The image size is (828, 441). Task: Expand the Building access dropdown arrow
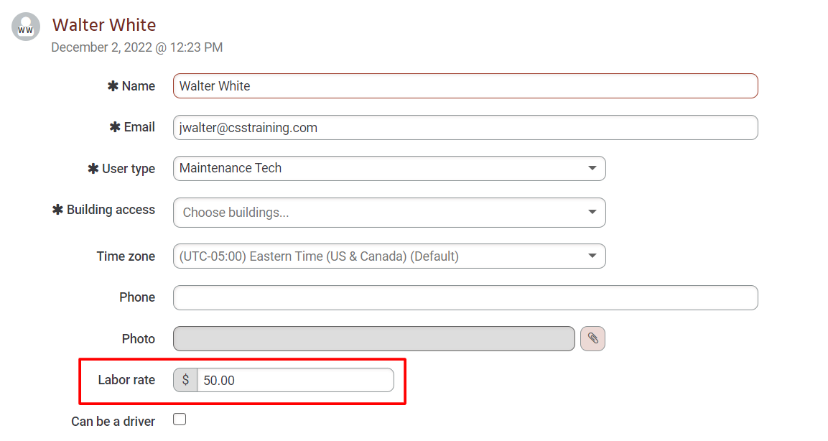point(592,213)
